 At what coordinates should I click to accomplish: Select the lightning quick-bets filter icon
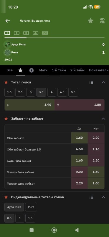[32, 70]
